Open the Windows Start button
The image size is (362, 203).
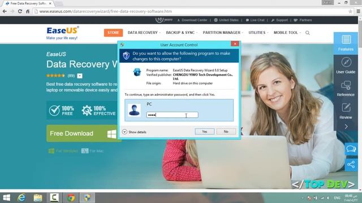coord(6,197)
